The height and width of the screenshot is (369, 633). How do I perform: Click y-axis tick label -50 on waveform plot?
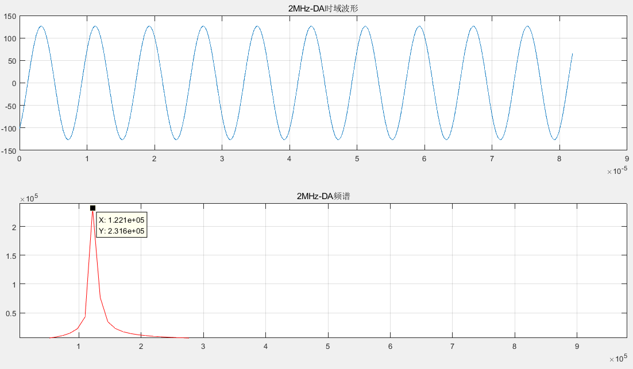pyautogui.click(x=10, y=106)
